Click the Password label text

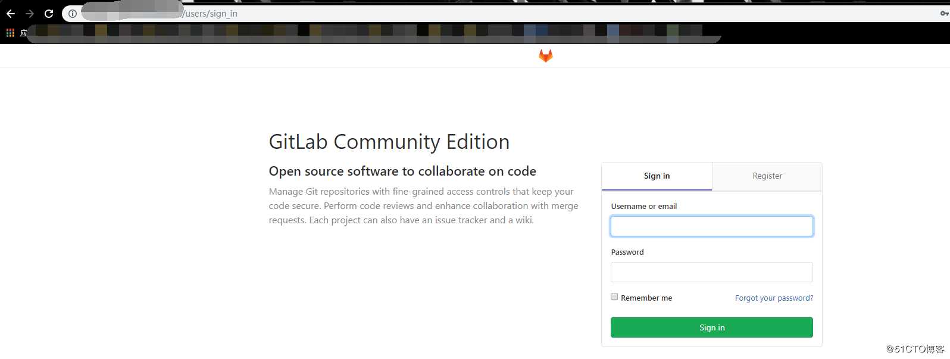pos(627,252)
